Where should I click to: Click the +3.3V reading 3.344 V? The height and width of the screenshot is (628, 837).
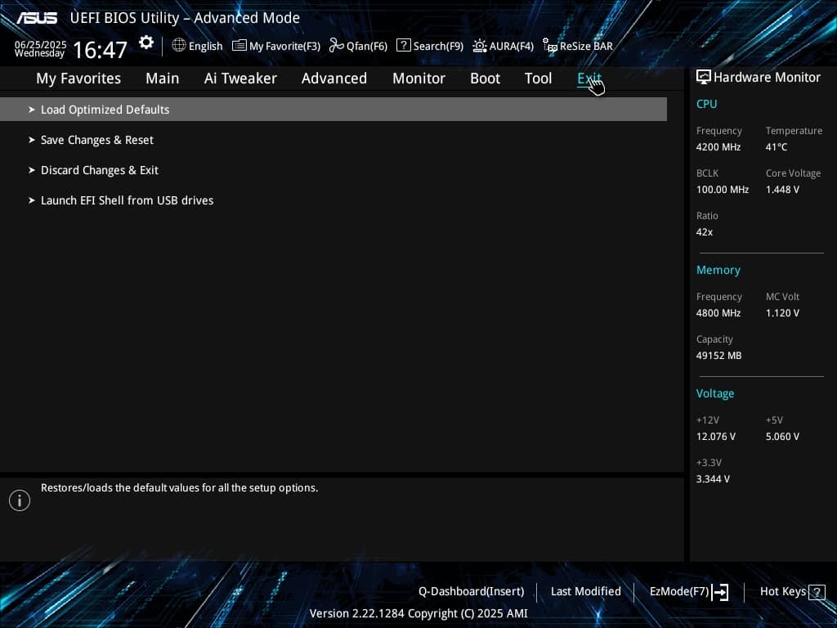pyautogui.click(x=713, y=479)
